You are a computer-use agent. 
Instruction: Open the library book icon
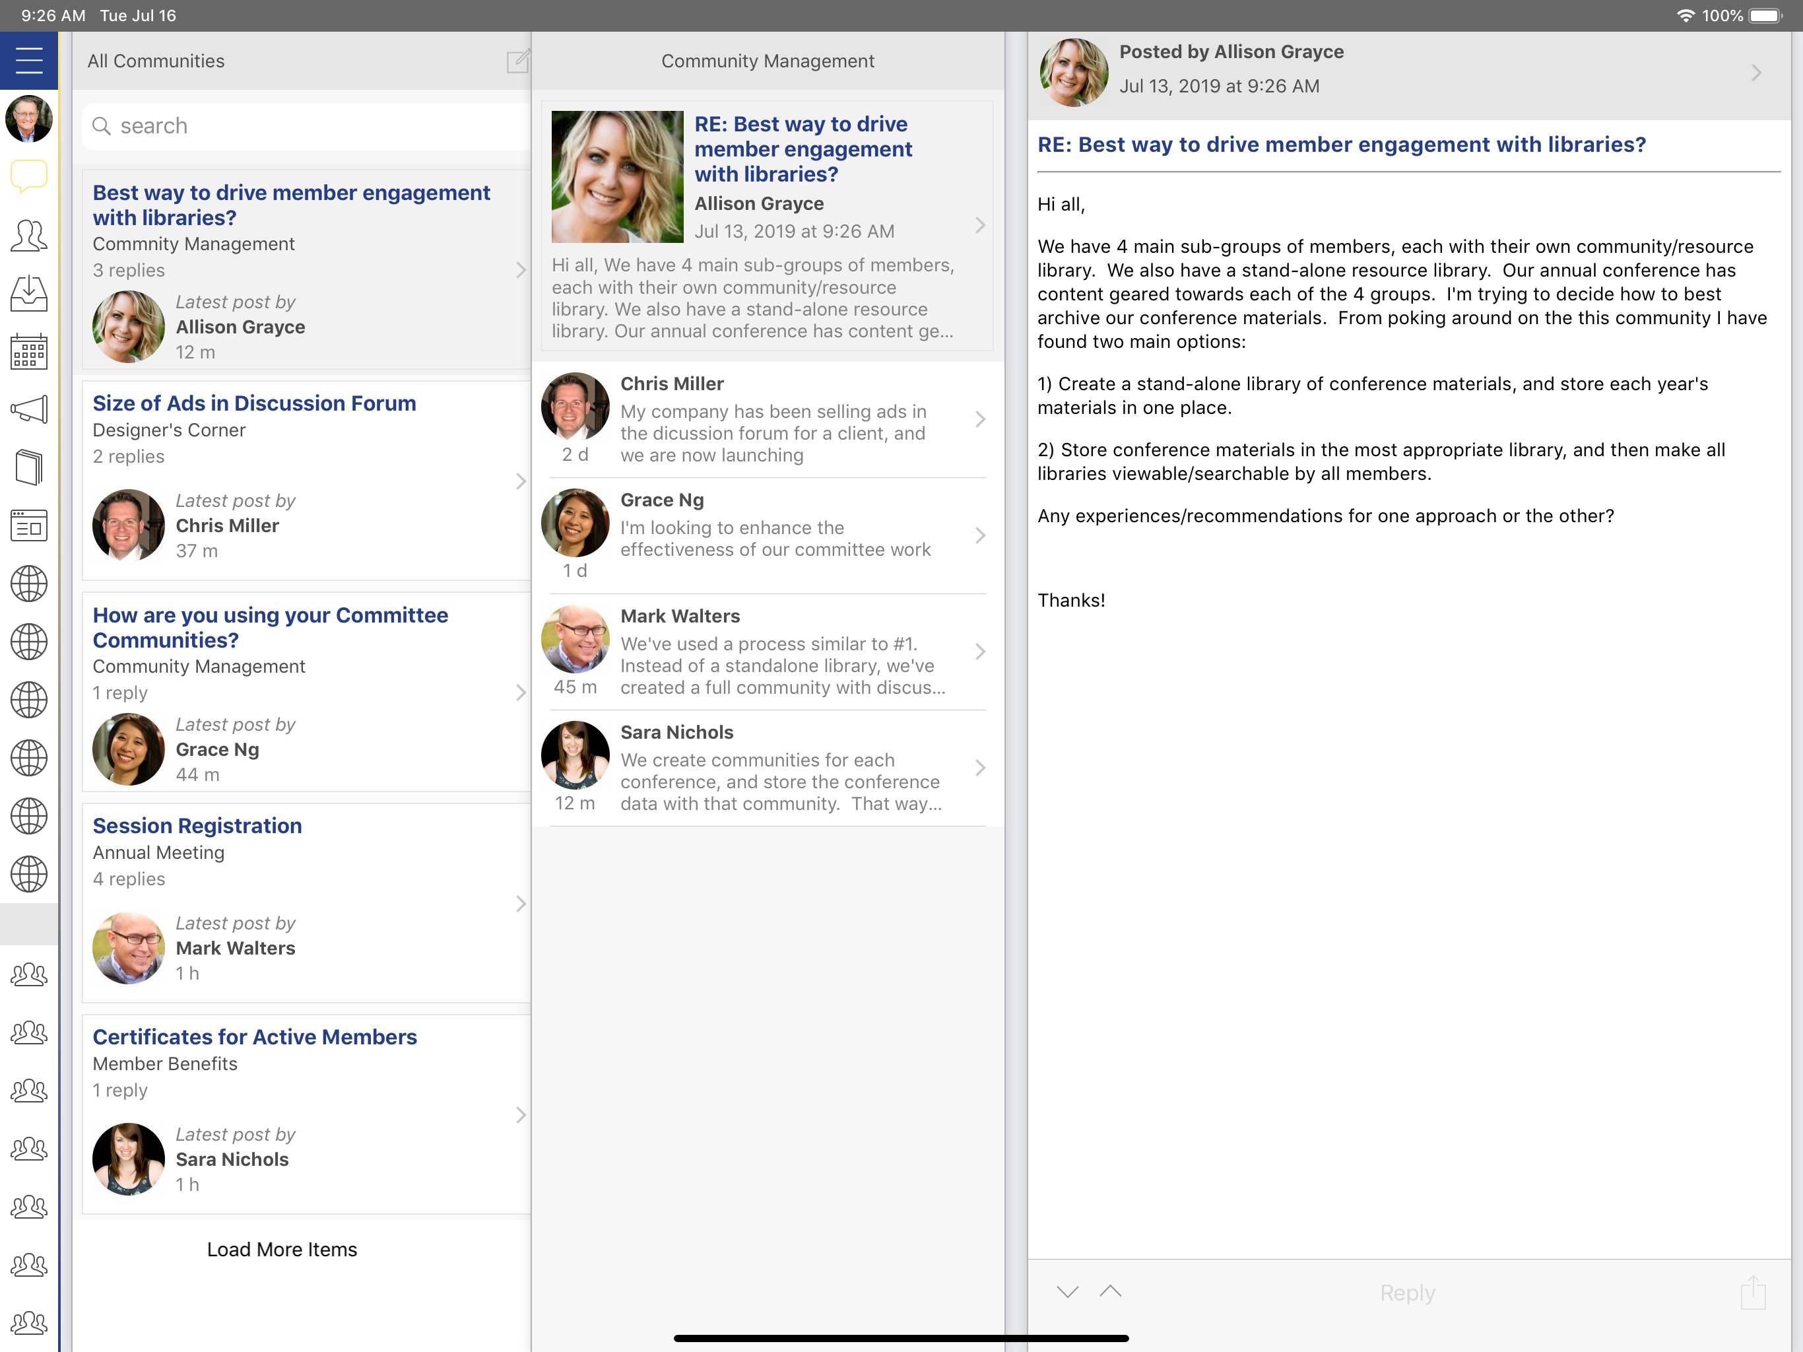click(x=28, y=467)
